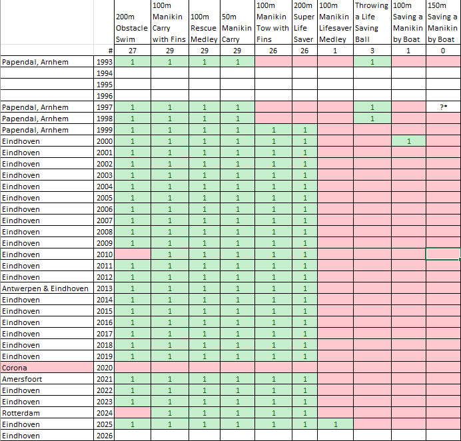The image size is (461, 441).
Task: Click the "?*" cell in the 1997 row
Action: (443, 107)
